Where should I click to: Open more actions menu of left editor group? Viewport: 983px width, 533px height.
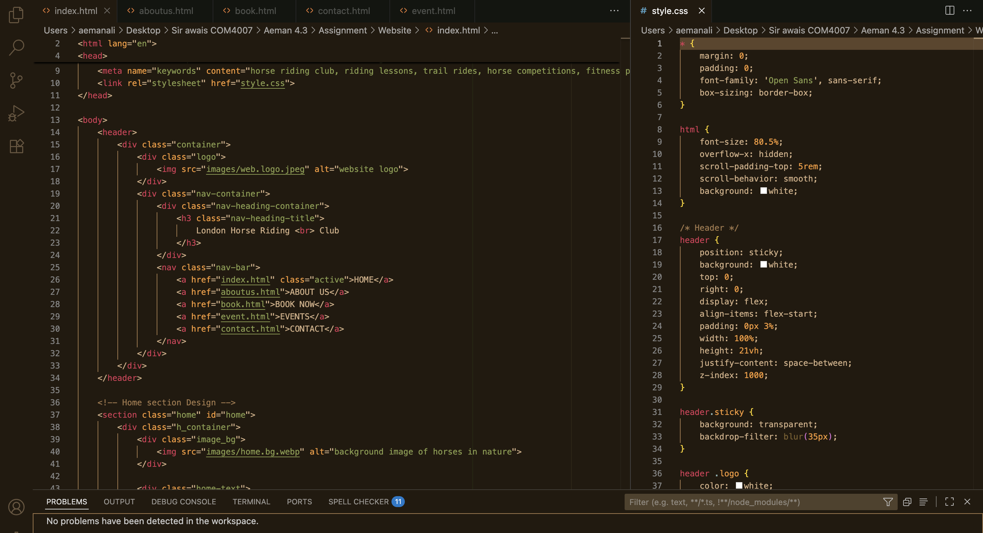[614, 11]
